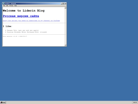Click the Welcome to Liderin Blog heading
The width and height of the screenshot is (138, 104).
(24, 11)
